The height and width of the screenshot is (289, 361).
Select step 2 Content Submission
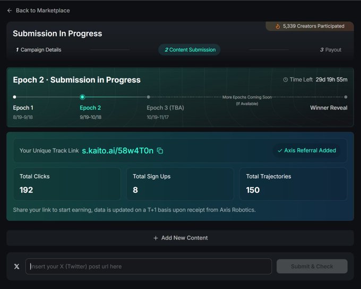click(189, 50)
